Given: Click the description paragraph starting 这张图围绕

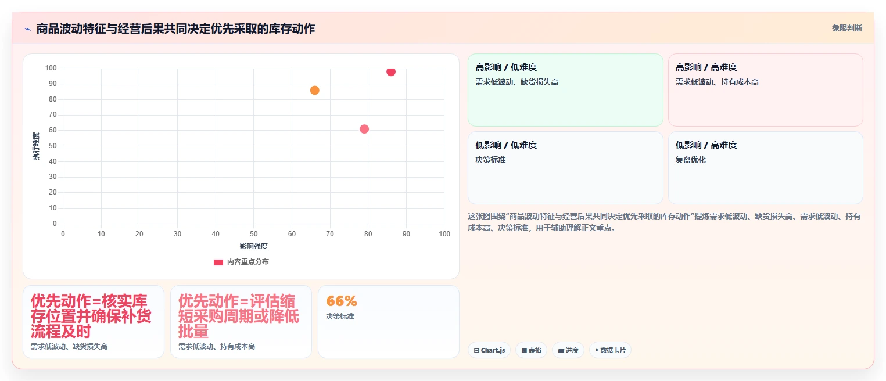Looking at the screenshot, I should coord(664,222).
